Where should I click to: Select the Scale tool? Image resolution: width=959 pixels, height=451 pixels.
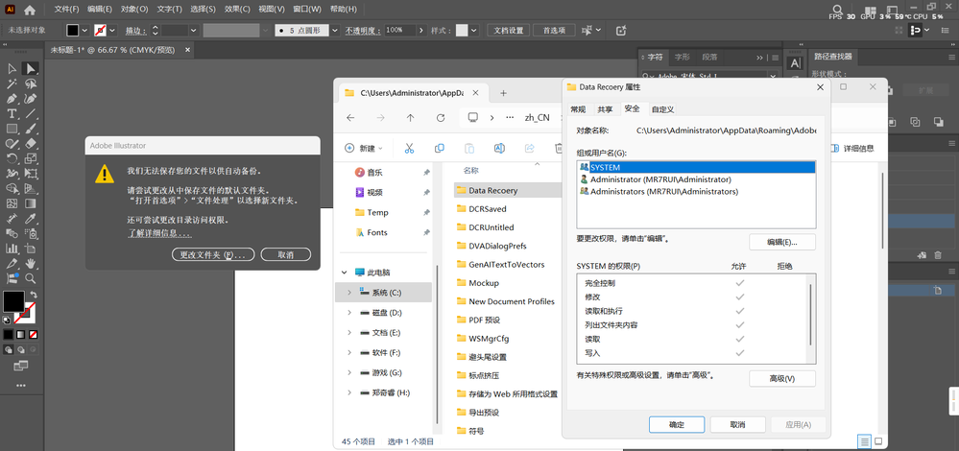pyautogui.click(x=30, y=158)
